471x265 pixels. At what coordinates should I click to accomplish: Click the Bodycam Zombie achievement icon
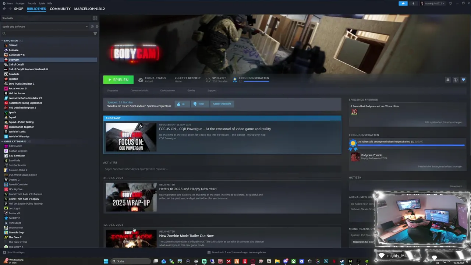(355, 157)
